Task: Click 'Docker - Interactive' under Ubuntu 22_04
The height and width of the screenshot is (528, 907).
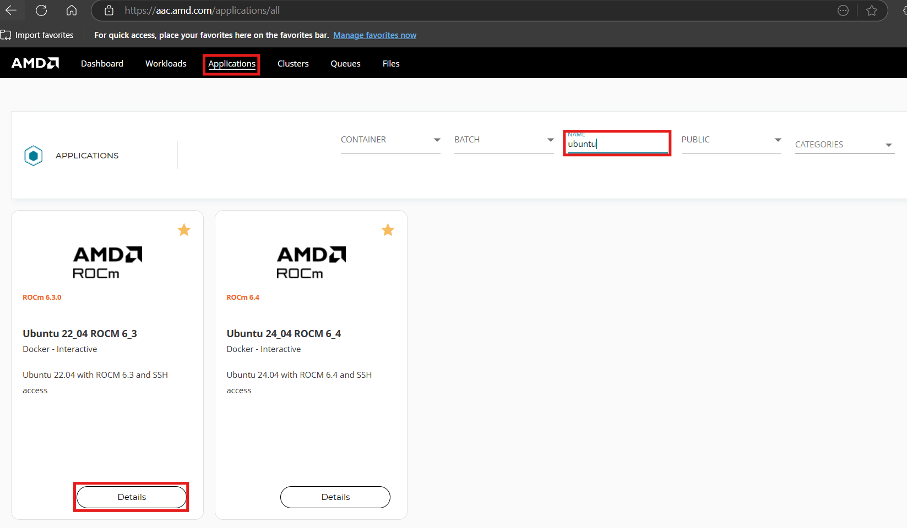Action: (60, 349)
